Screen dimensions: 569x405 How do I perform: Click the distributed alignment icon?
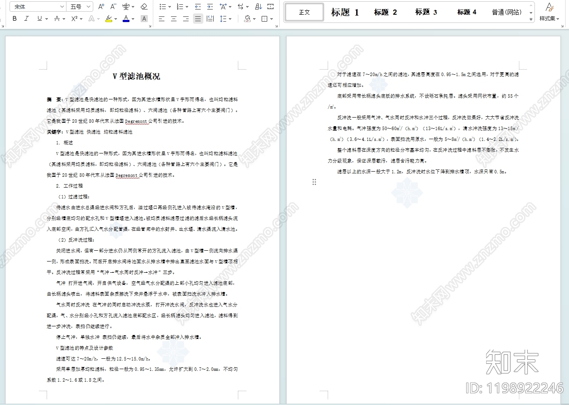(x=210, y=19)
